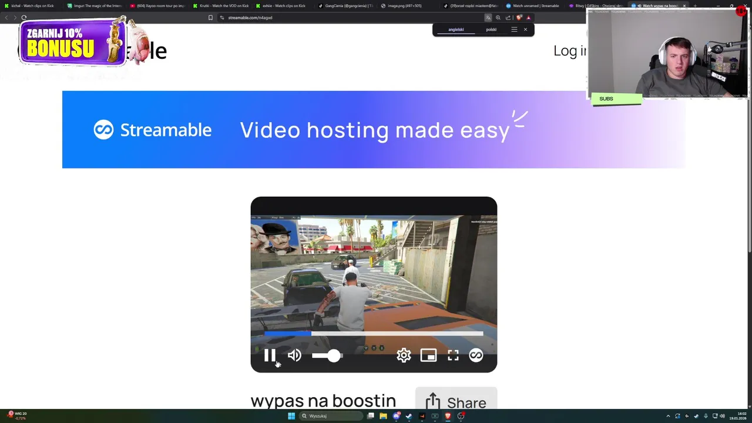Pause the Streamable video
The image size is (752, 423).
270,355
